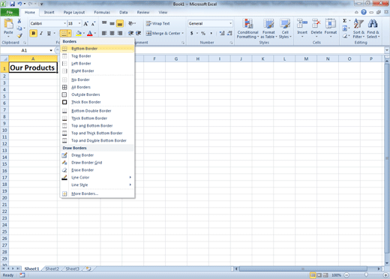Open Conditional Formatting menu

[x=247, y=28]
